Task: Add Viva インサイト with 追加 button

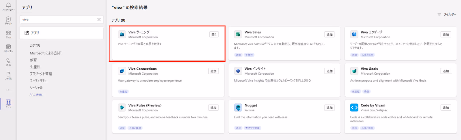Action: pos(330,71)
